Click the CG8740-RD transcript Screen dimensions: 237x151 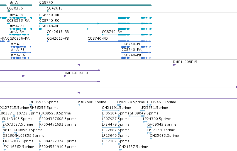tap(96, 29)
